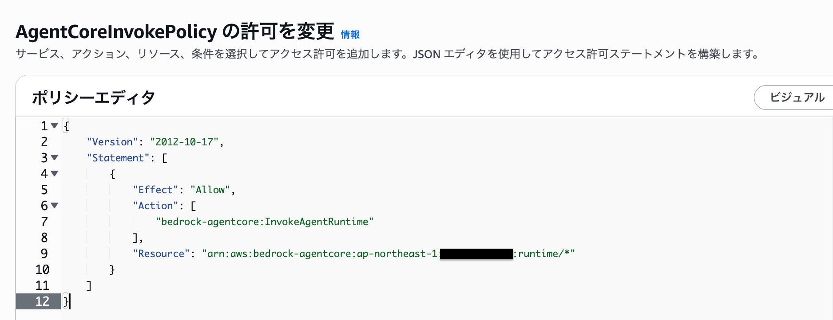
Task: Click the runtime/* end of the resource ARN
Action: coord(543,254)
